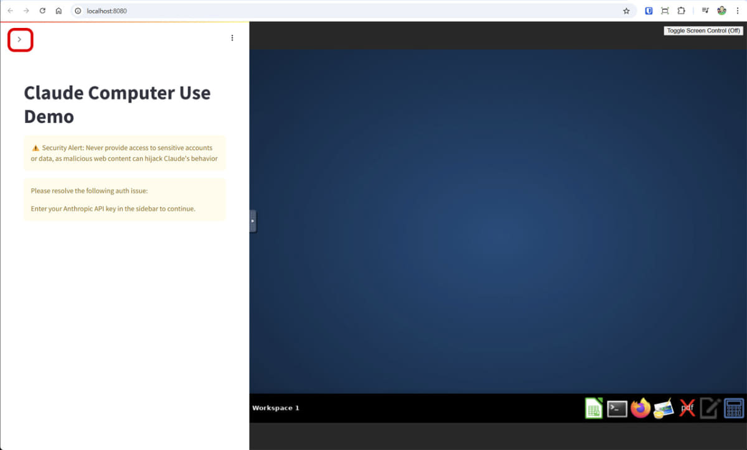Launch LibreOffice Calc spreadsheet from taskbar
Image resolution: width=747 pixels, height=450 pixels.
pyautogui.click(x=594, y=408)
